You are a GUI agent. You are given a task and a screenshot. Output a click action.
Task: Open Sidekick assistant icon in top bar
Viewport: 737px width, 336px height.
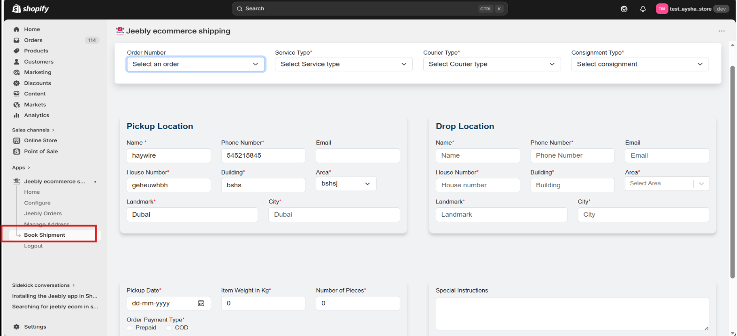pos(624,9)
